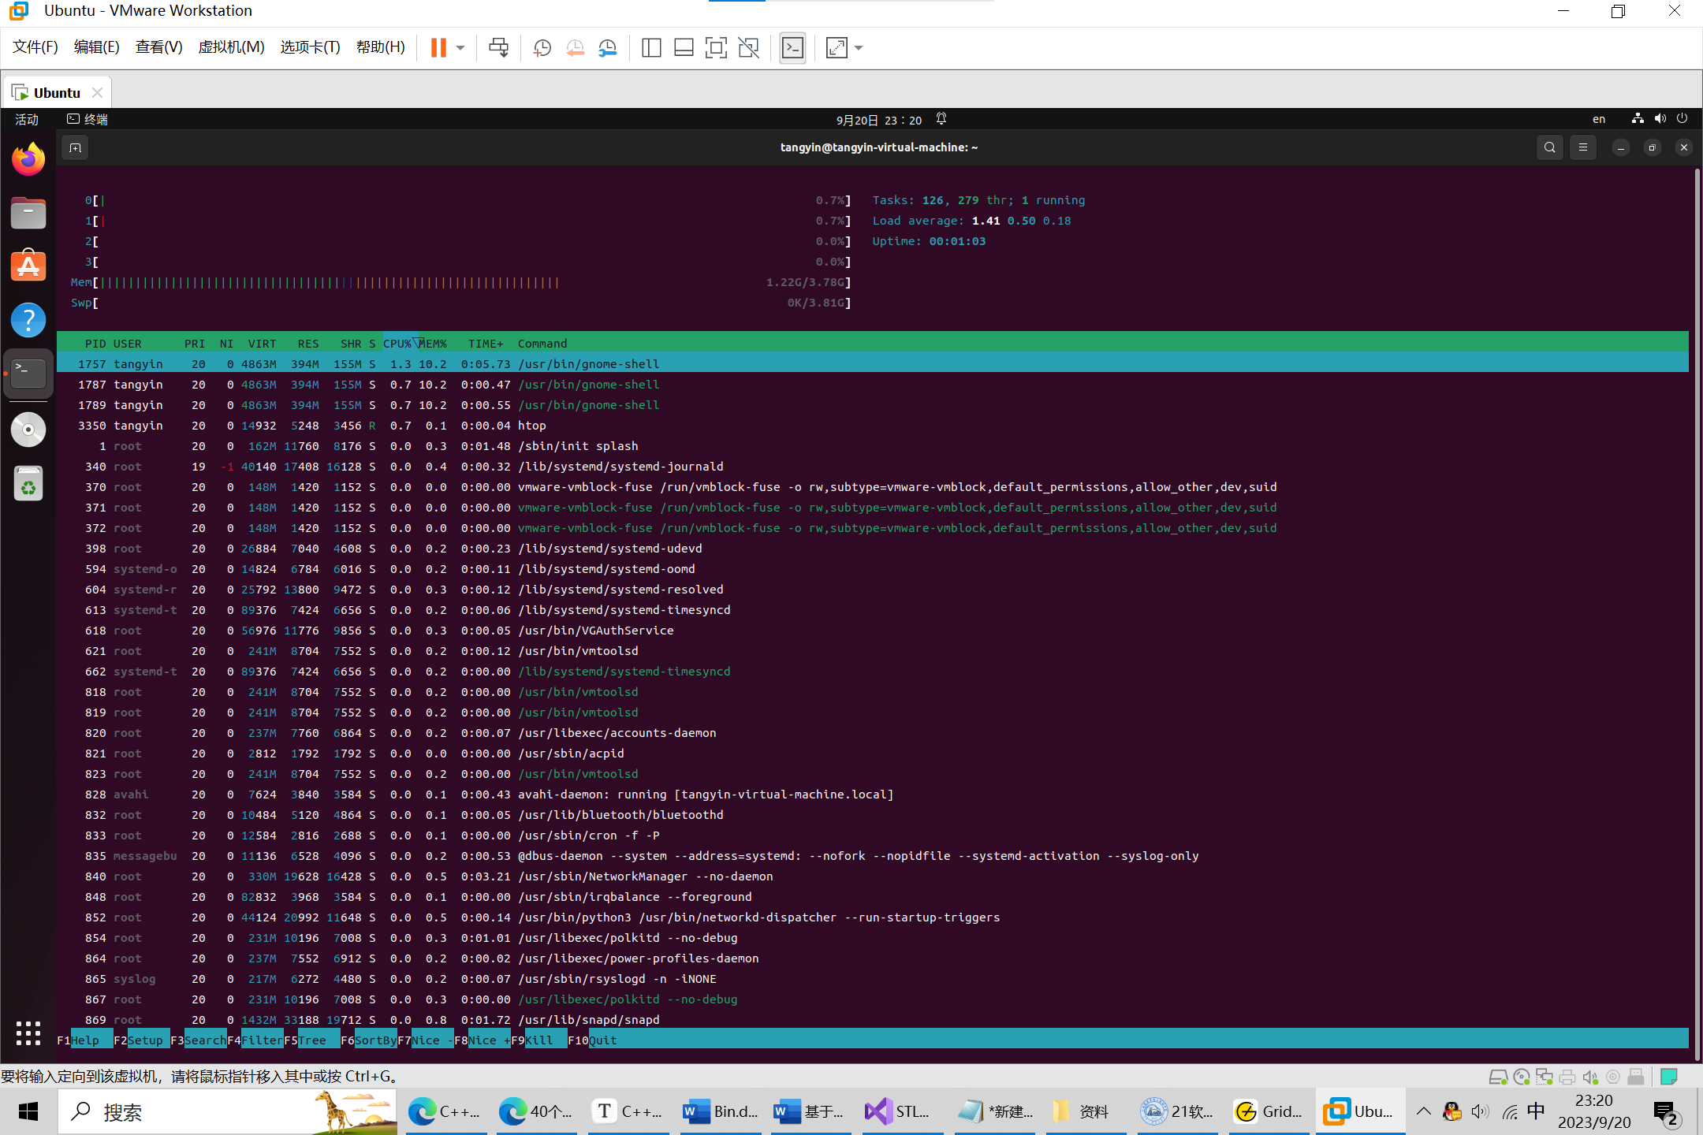Toggle F5 Tree view in htop
Screen dimensions: 1703x1135
311,1040
